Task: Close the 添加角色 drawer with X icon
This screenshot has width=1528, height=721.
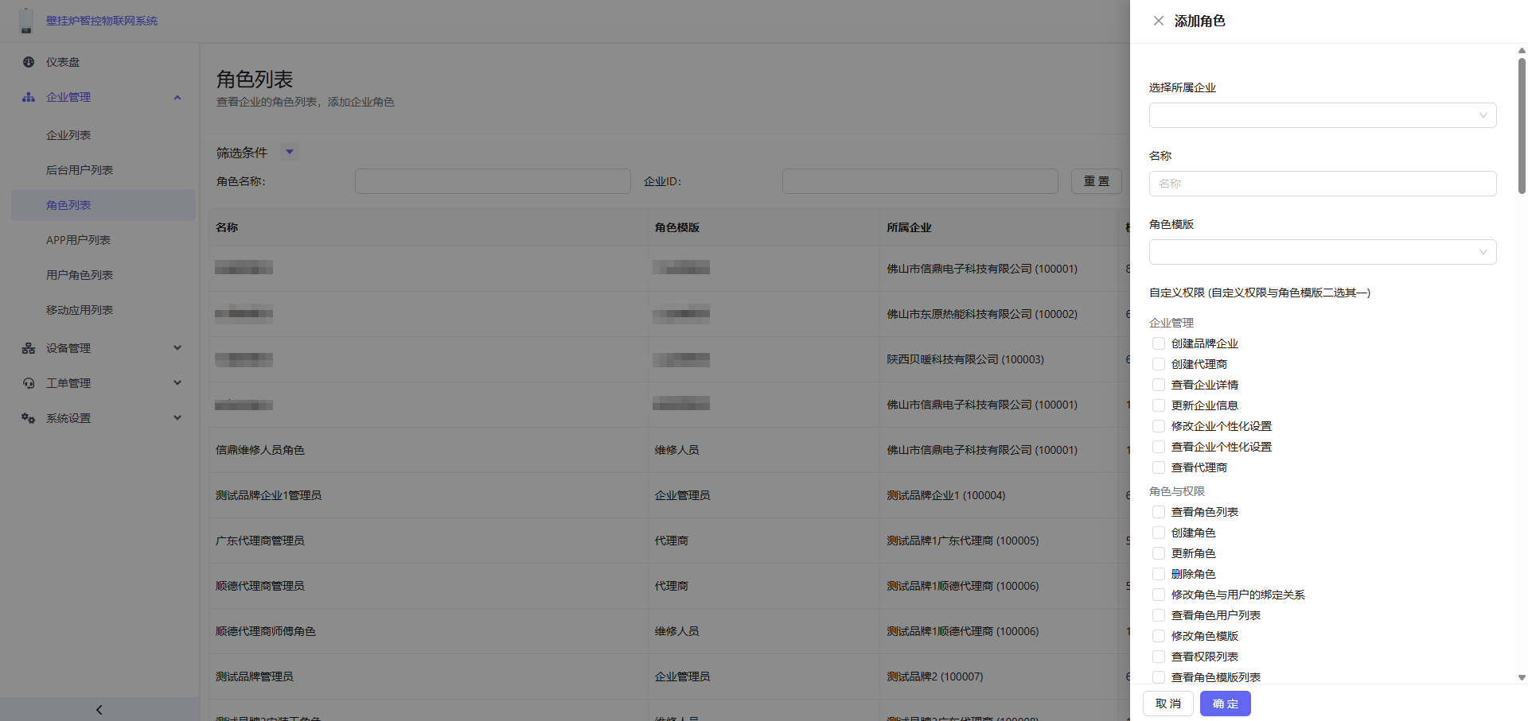Action: click(x=1159, y=21)
